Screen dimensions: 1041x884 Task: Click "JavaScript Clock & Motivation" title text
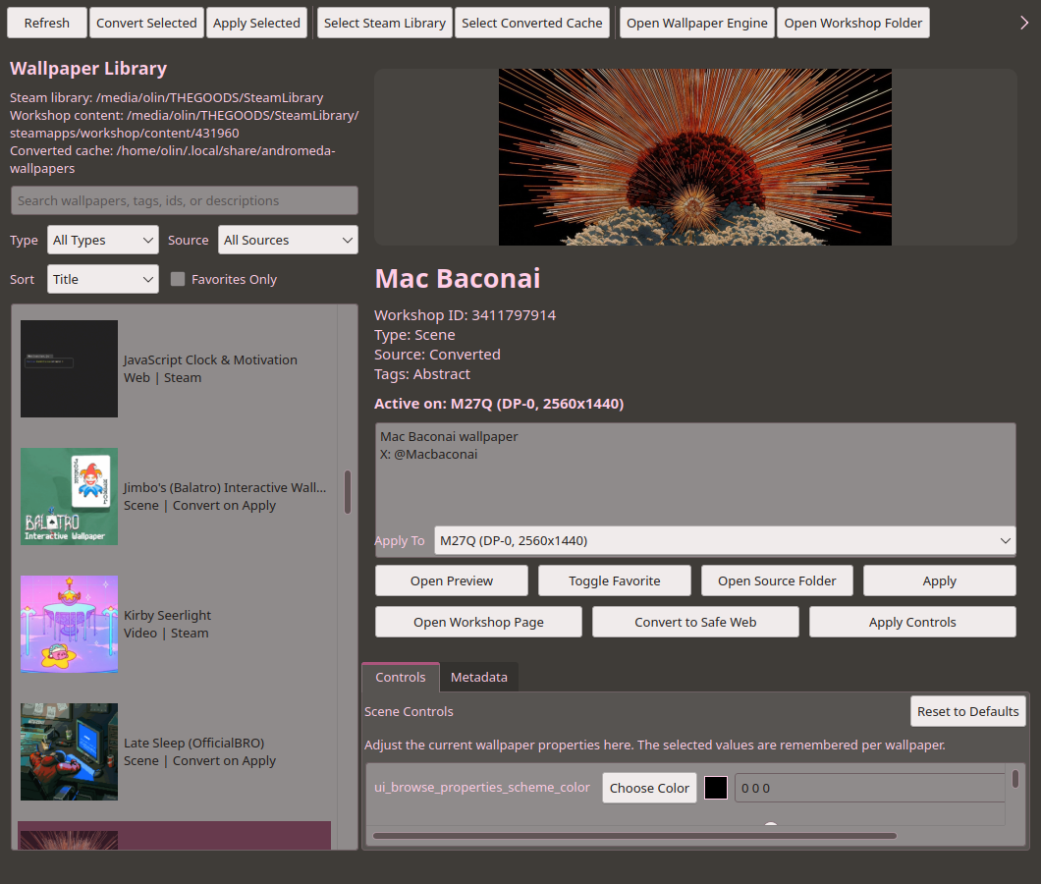pyautogui.click(x=210, y=359)
